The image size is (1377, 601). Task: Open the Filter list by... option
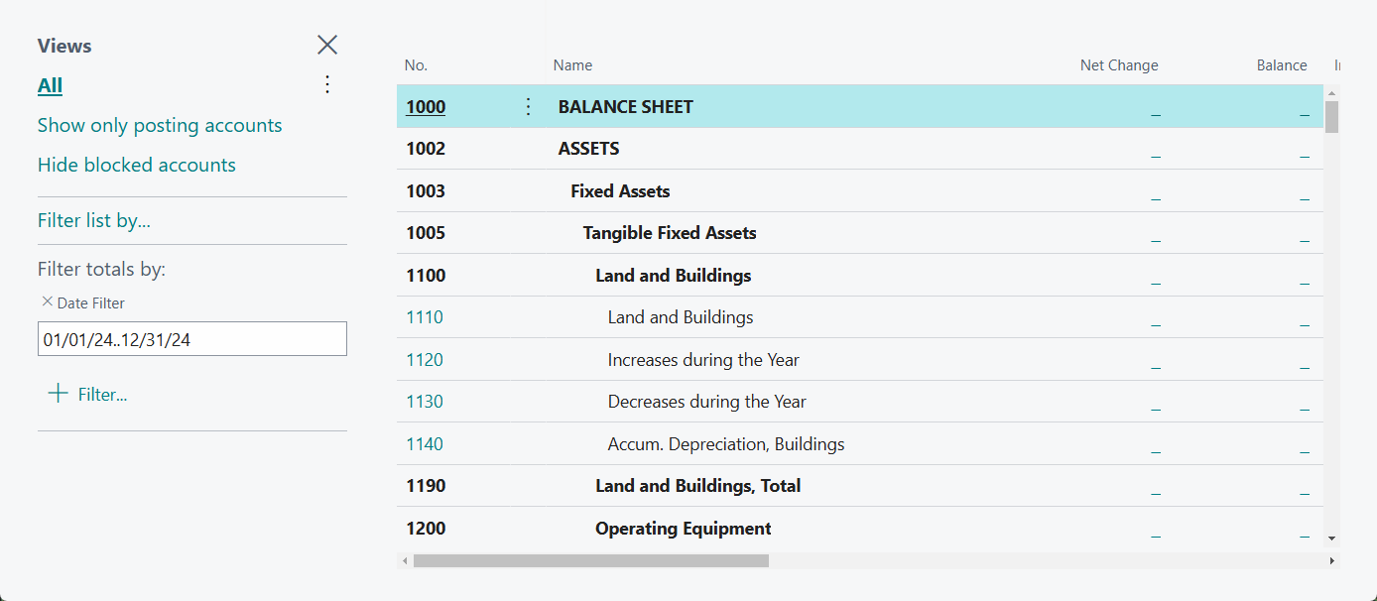click(x=93, y=219)
